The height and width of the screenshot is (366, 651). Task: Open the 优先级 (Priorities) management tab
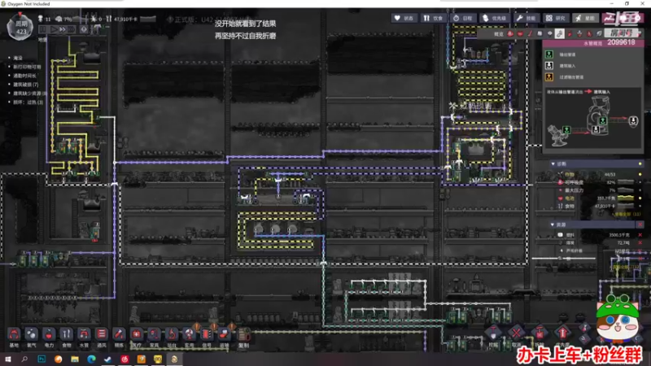pyautogui.click(x=495, y=18)
